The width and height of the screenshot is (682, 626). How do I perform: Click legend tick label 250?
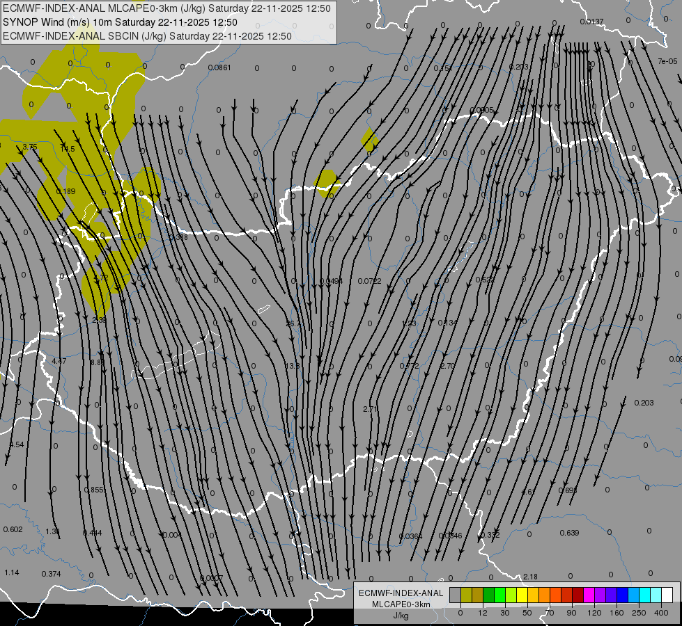[639, 613]
